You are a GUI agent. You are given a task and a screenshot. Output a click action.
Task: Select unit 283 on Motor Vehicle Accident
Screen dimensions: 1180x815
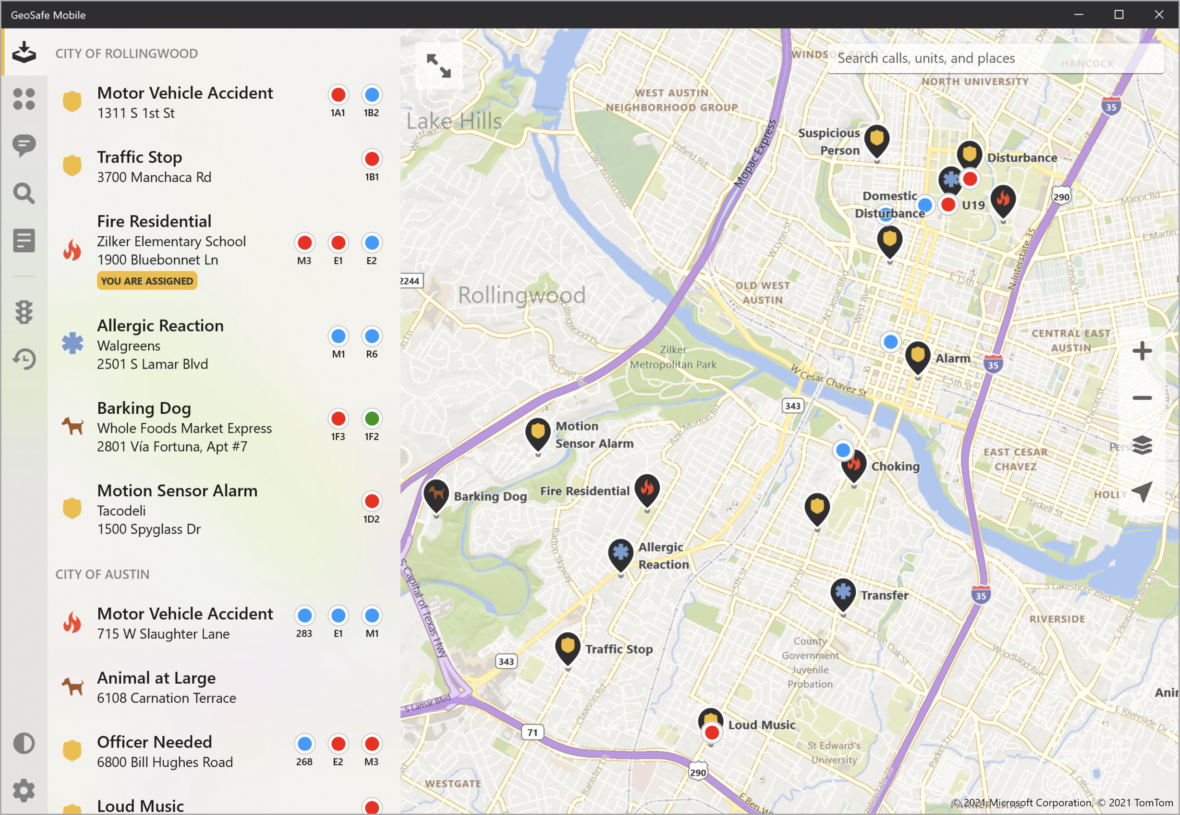pyautogui.click(x=304, y=616)
